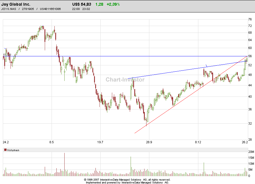Click the InteractiveData copyright line
The image size is (255, 184).
pos(127,179)
